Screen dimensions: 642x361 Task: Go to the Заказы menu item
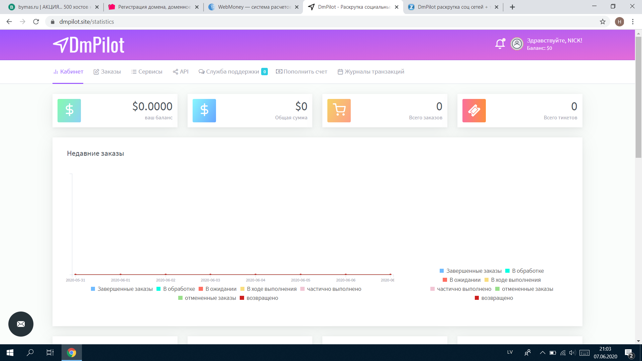tap(107, 72)
